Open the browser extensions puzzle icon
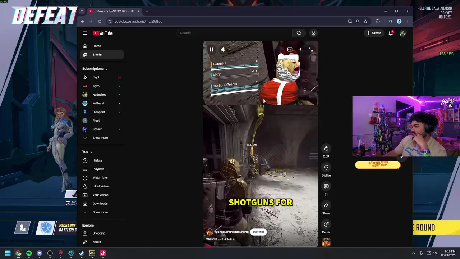 [x=377, y=21]
